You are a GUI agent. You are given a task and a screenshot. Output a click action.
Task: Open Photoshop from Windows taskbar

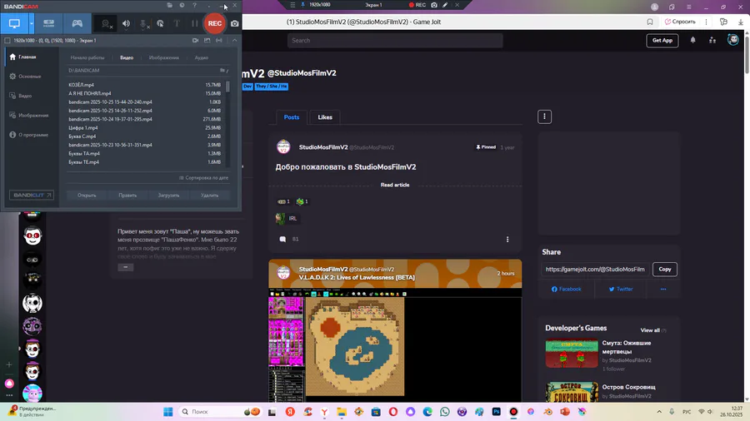coord(496,412)
